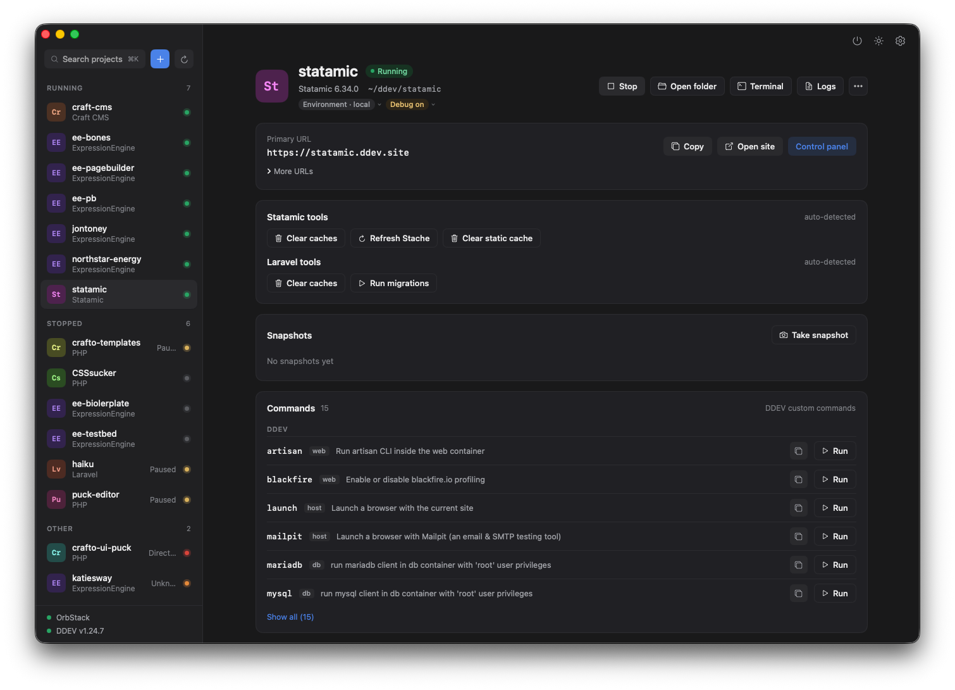
Task: Click the add new project plus icon
Action: 160,59
